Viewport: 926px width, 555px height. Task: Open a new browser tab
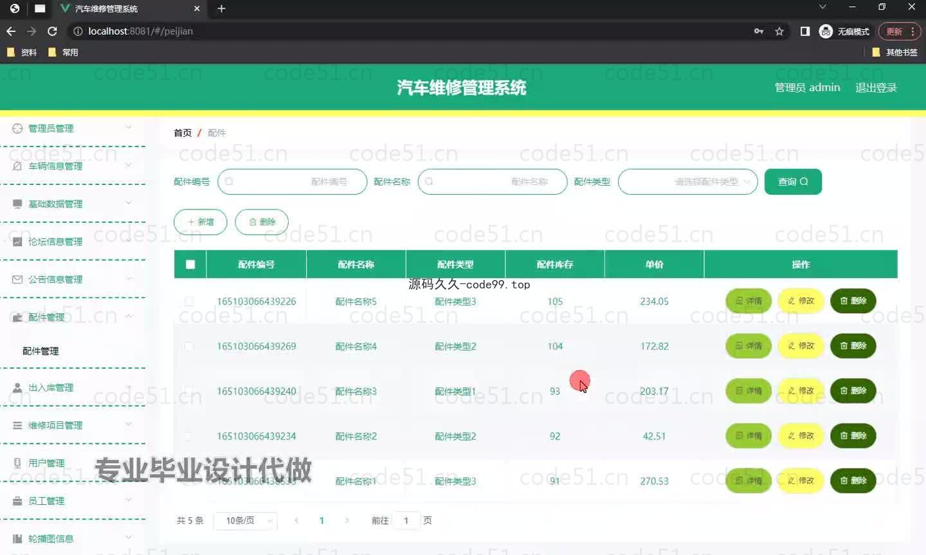coord(221,8)
